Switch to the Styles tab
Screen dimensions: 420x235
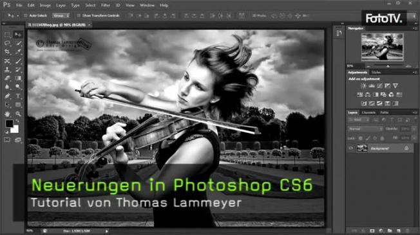click(x=376, y=73)
